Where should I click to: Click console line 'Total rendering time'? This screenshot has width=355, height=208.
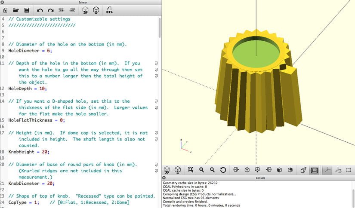tap(201, 205)
